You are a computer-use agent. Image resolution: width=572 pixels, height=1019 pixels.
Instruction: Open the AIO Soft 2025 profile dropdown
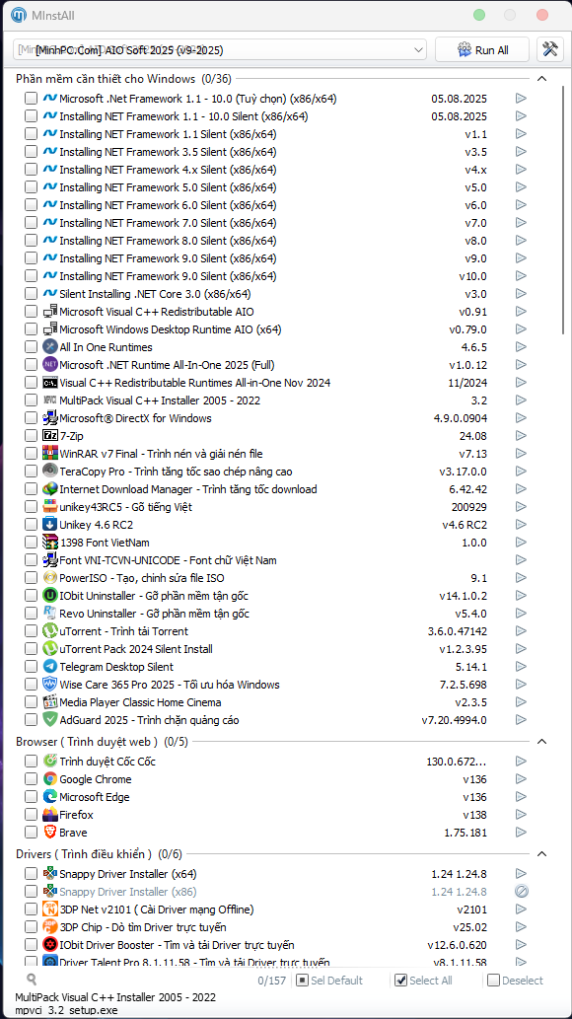220,50
